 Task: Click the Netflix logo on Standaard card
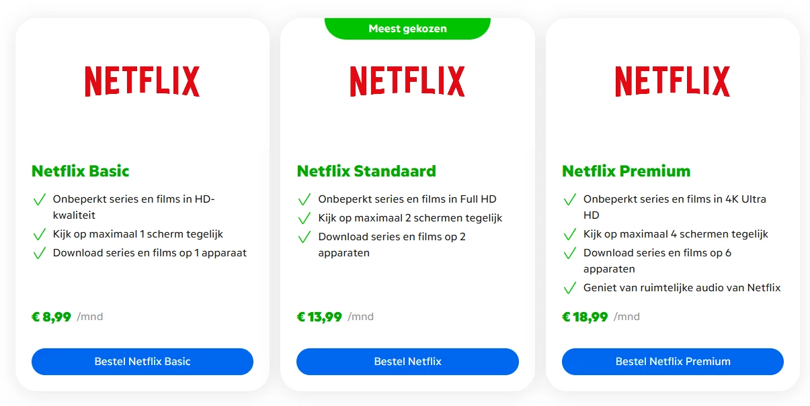[x=407, y=81]
